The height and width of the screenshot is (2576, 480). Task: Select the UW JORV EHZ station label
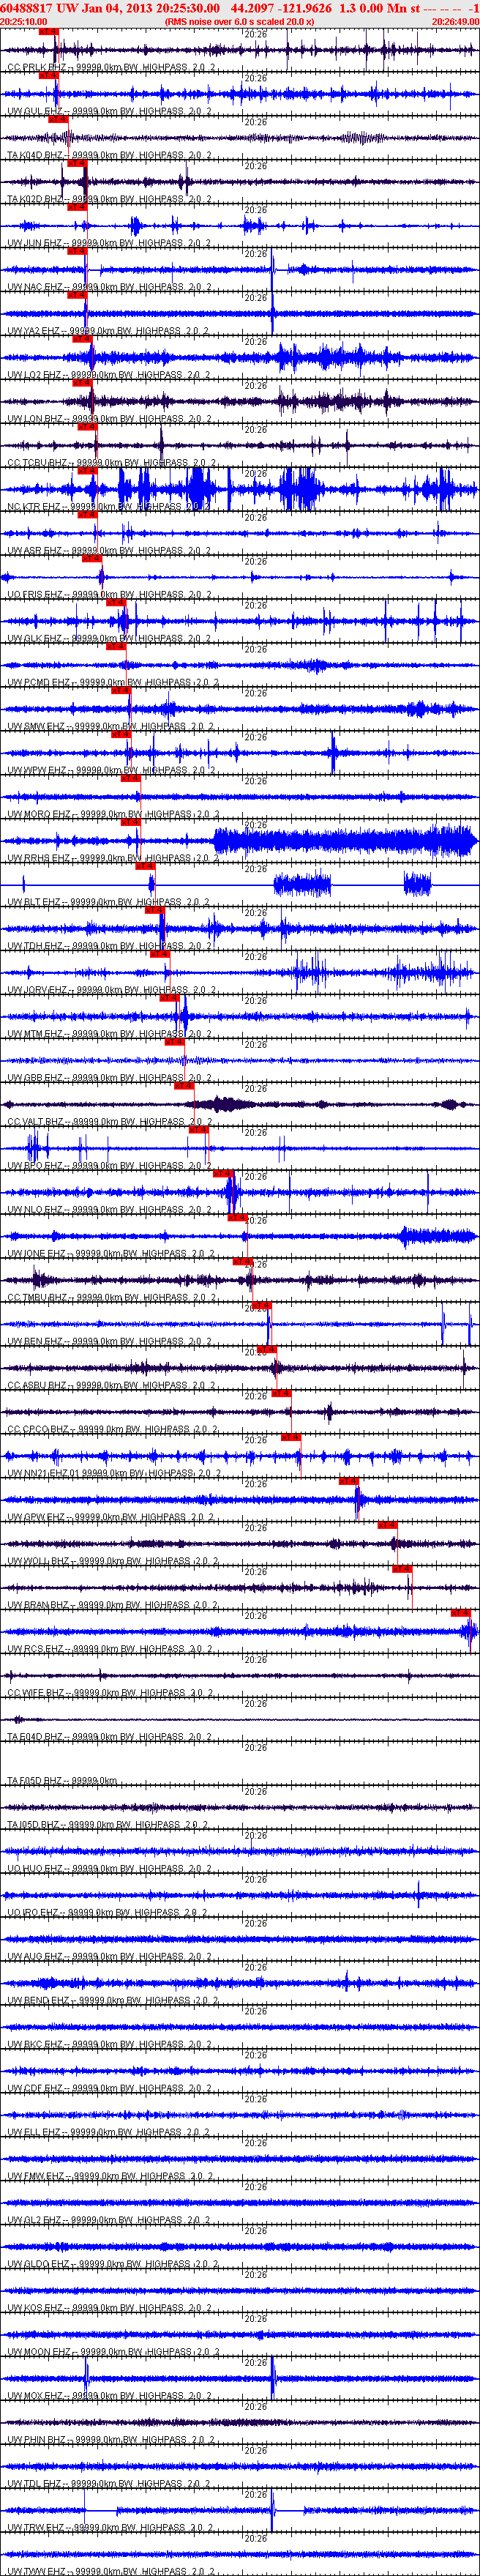(38, 991)
